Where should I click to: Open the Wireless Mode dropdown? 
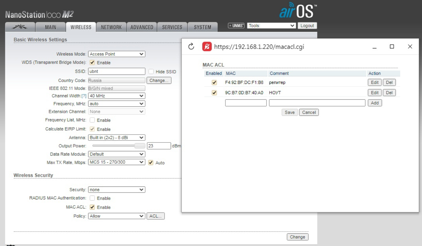click(x=117, y=54)
